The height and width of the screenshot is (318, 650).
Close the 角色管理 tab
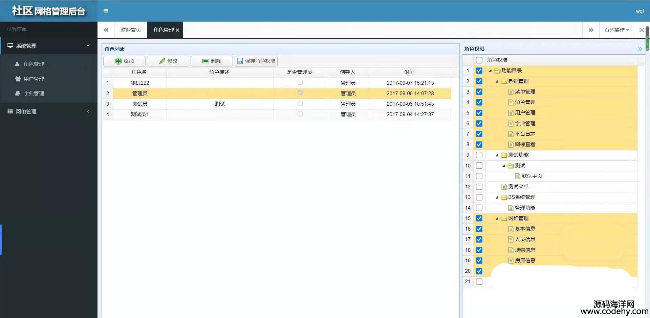(x=177, y=30)
